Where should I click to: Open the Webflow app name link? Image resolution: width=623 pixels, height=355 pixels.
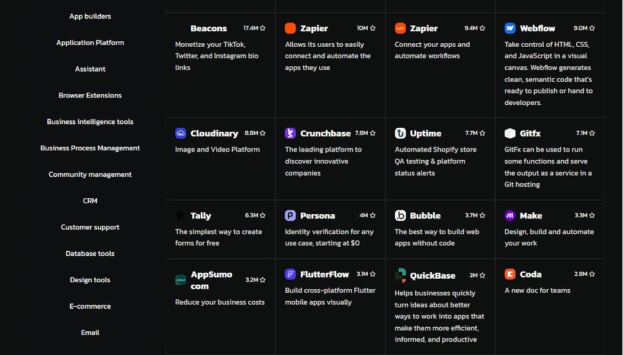538,28
